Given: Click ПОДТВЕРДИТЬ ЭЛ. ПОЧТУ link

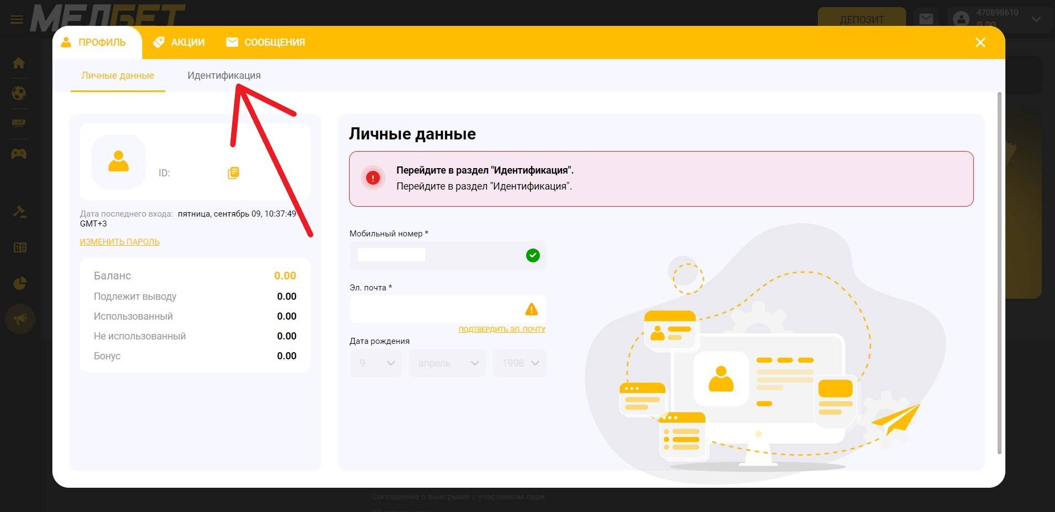Looking at the screenshot, I should tap(502, 329).
